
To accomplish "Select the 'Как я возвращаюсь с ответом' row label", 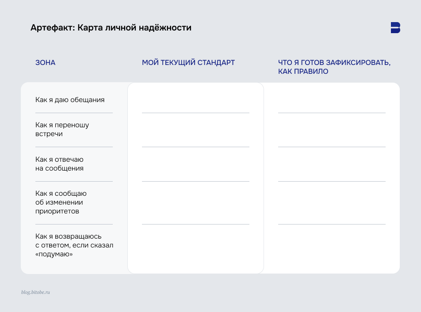I will 74,245.
